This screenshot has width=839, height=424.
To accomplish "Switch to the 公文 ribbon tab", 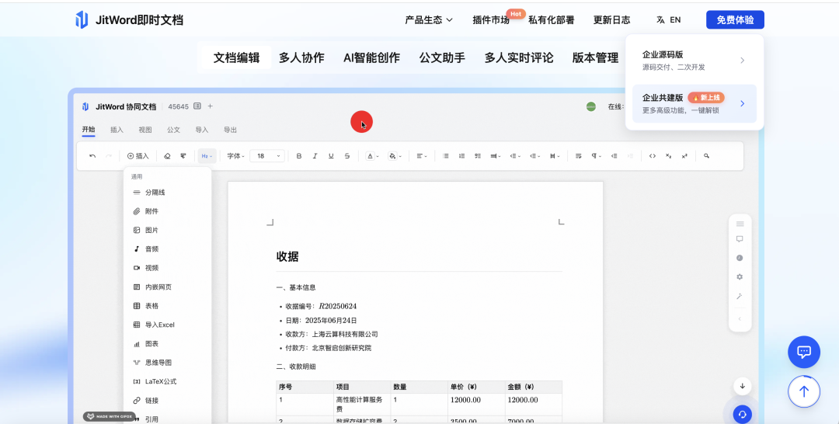I will point(173,130).
